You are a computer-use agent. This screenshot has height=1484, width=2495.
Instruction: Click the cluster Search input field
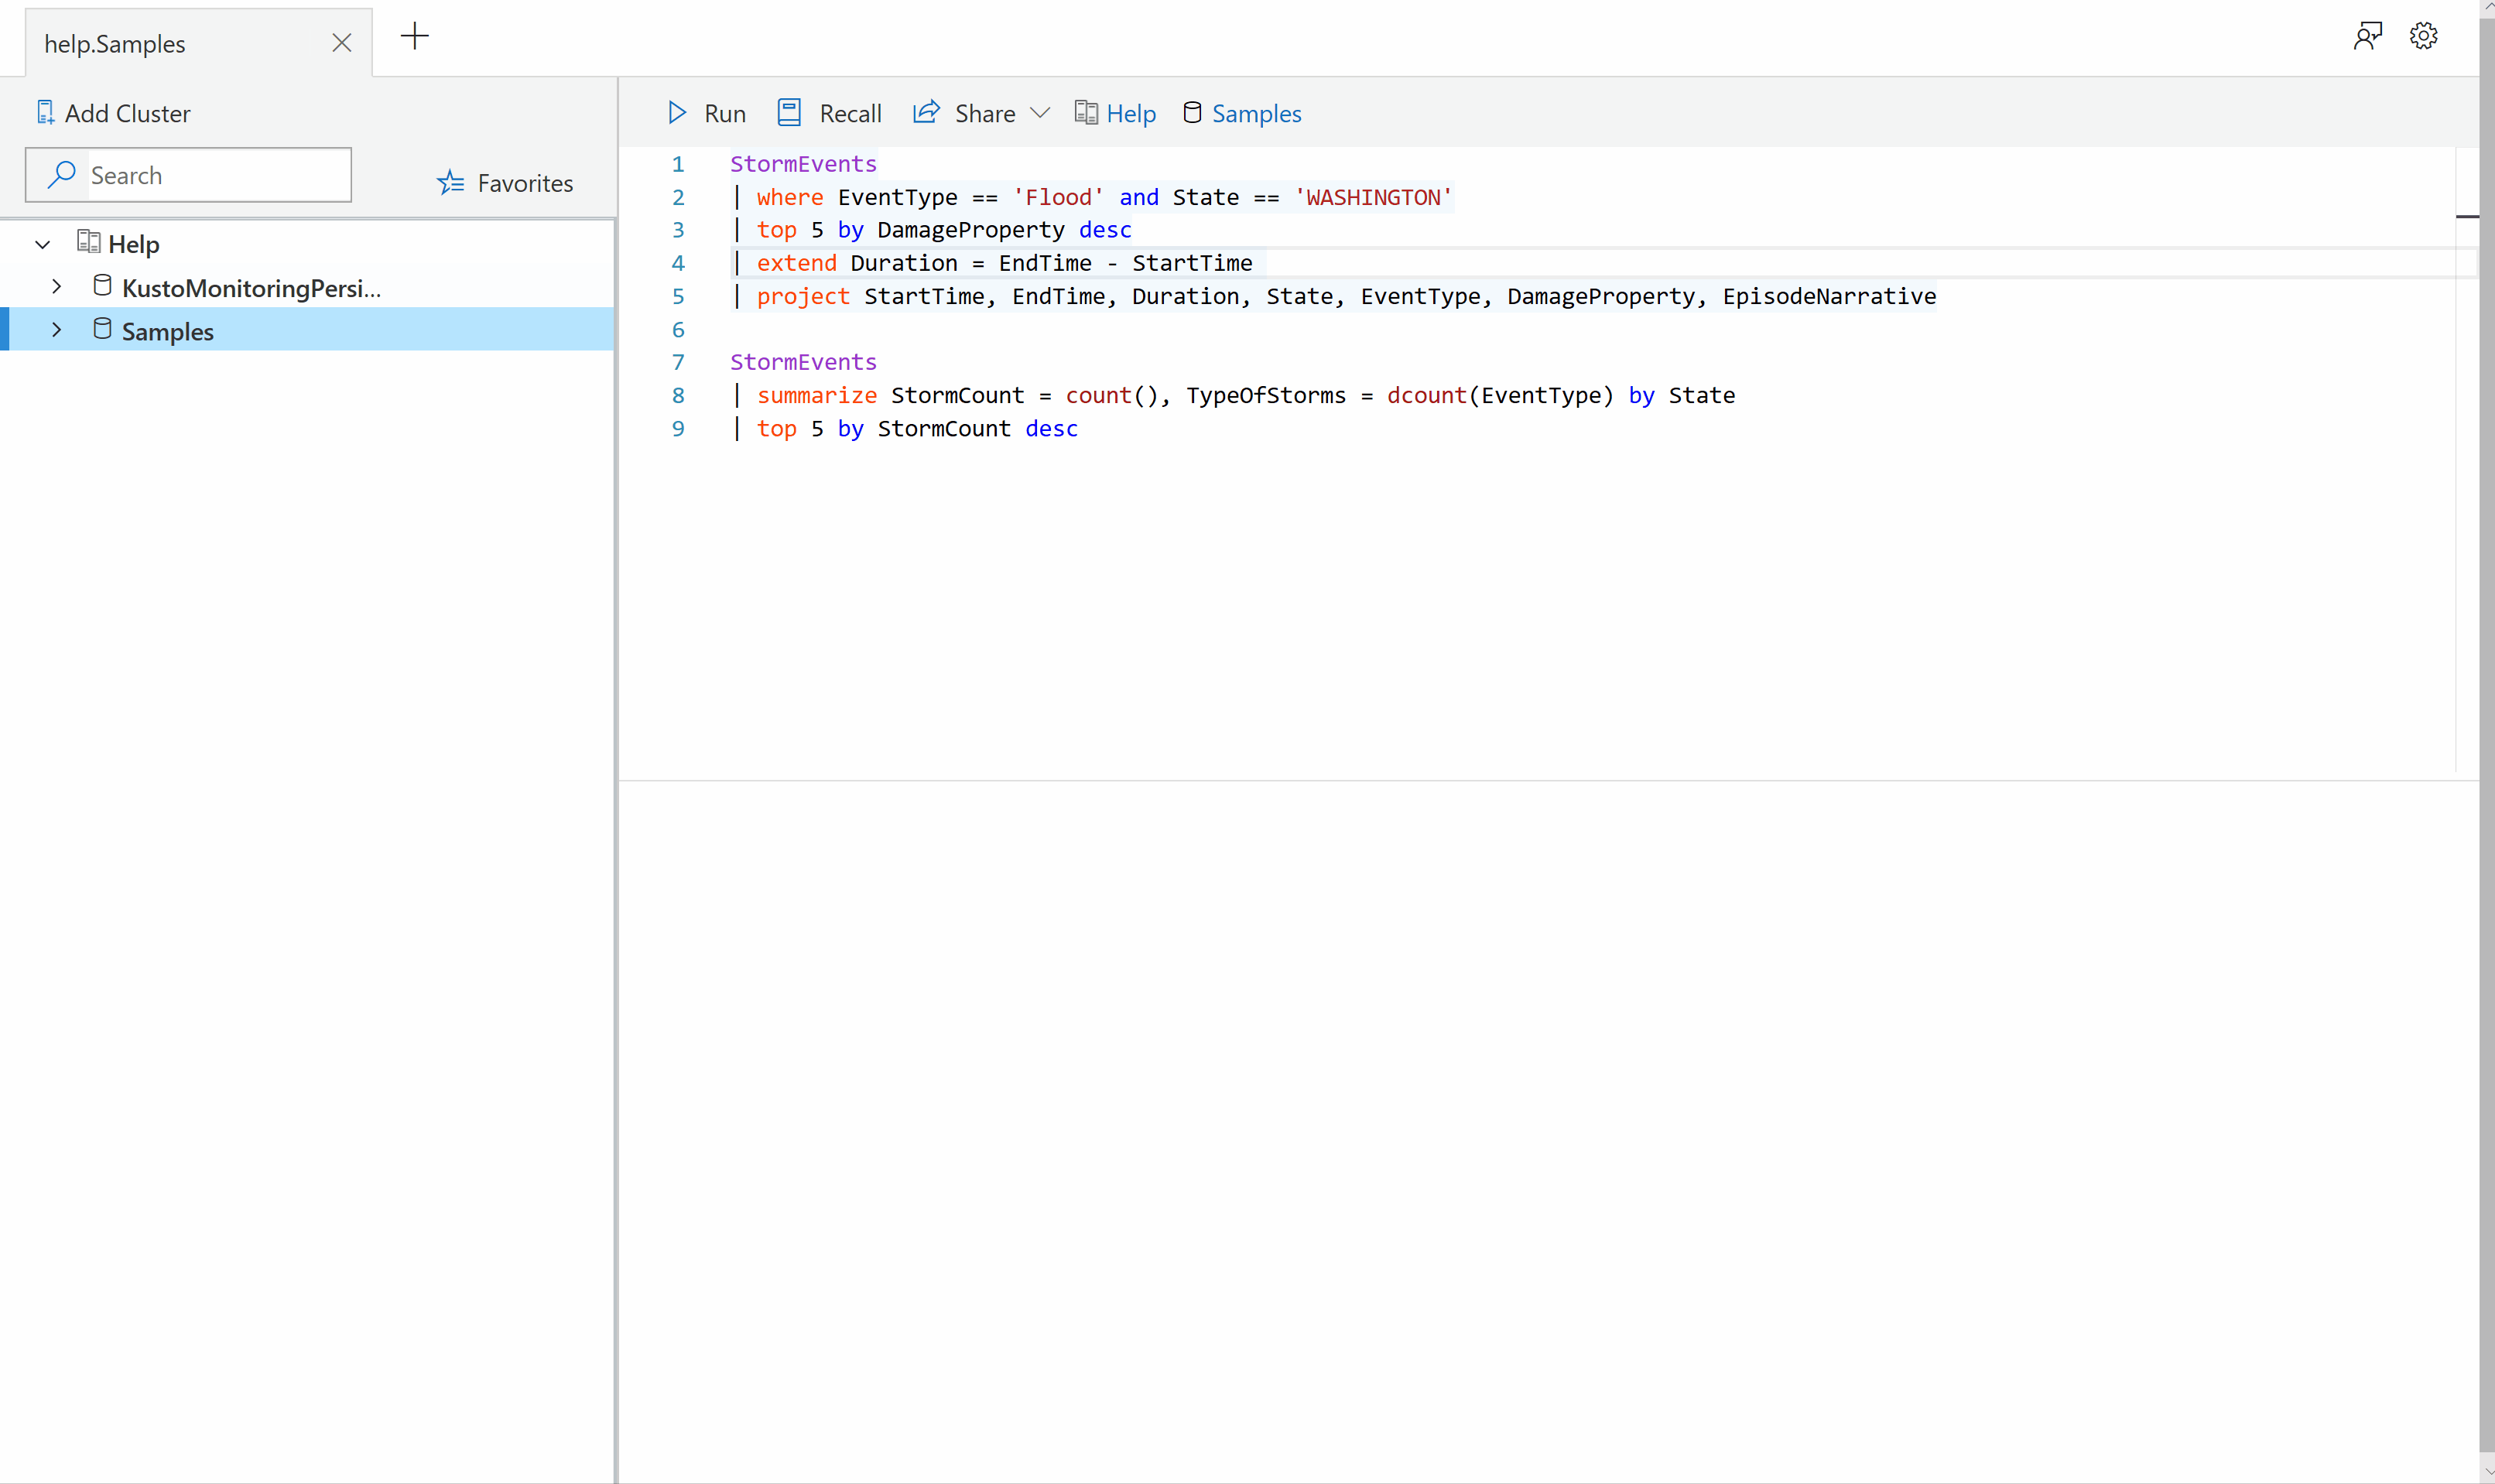215,176
